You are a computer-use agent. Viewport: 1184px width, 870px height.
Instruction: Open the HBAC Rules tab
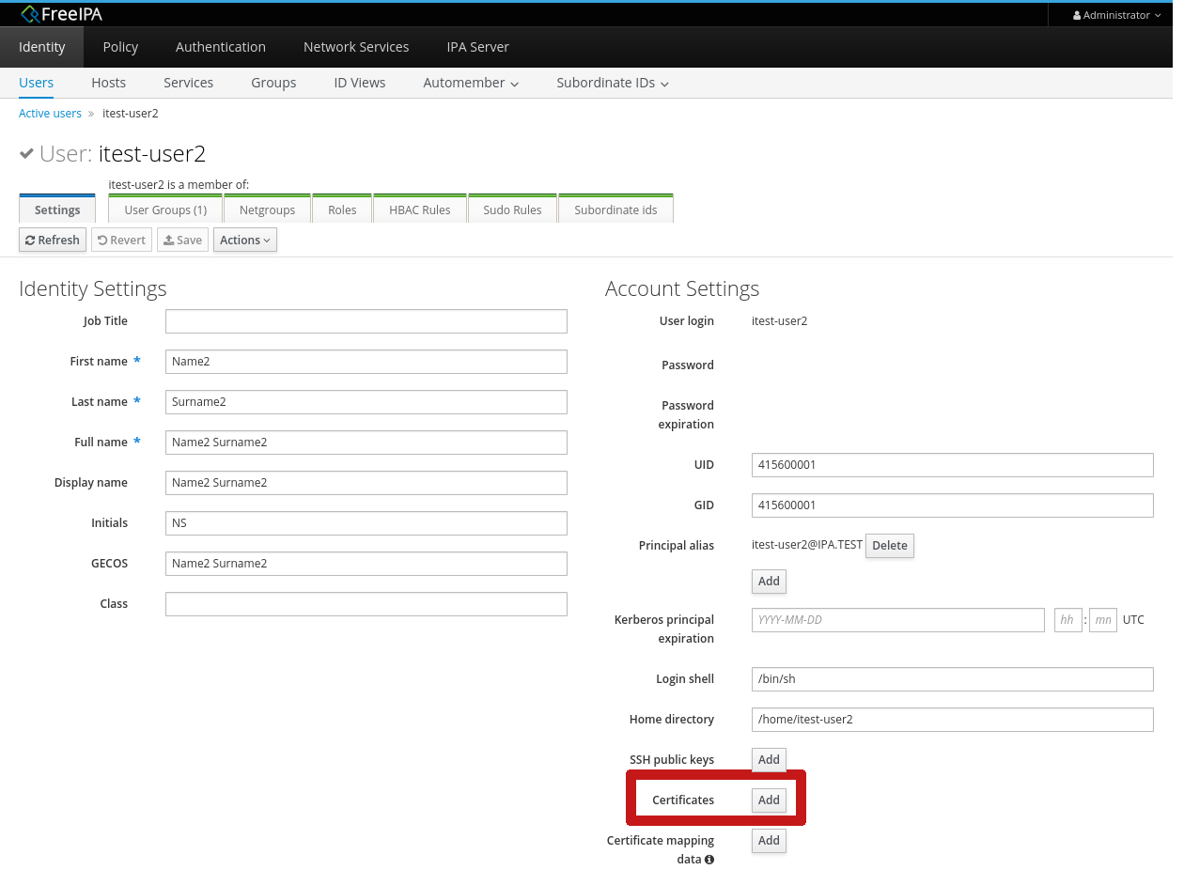420,210
